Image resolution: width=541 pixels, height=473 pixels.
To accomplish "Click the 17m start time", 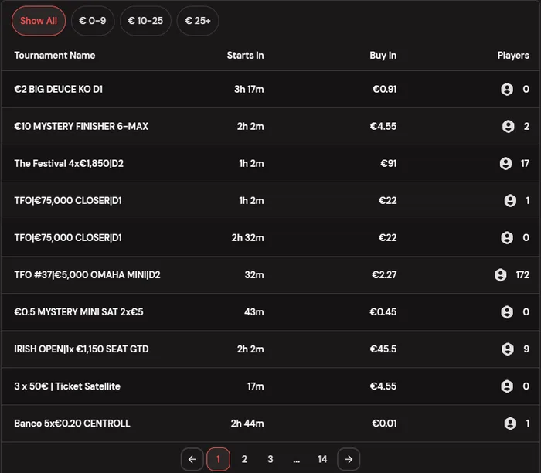I will [256, 386].
